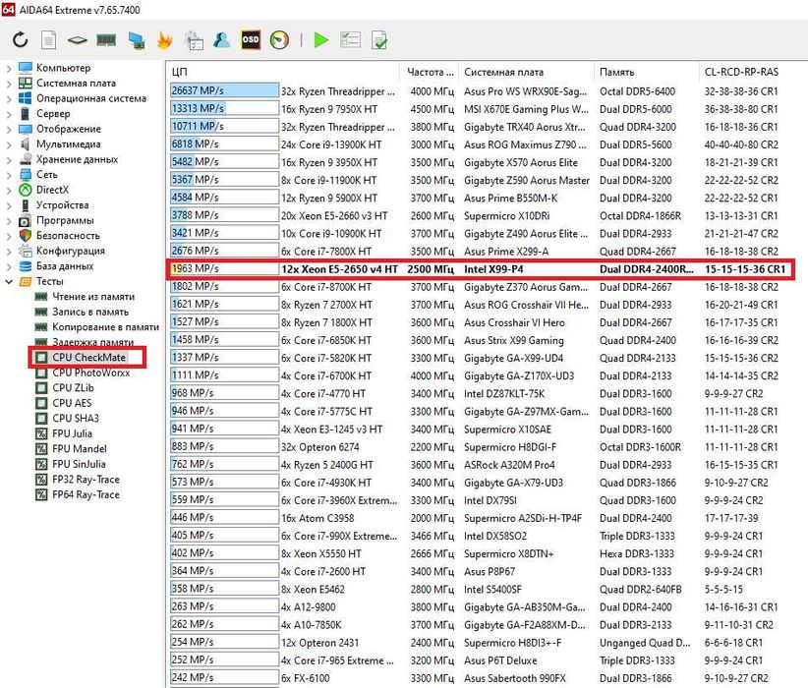Screen dimensions: 808x688
Task: Select FP64 Ray-Trace benchmark
Action: 86,494
